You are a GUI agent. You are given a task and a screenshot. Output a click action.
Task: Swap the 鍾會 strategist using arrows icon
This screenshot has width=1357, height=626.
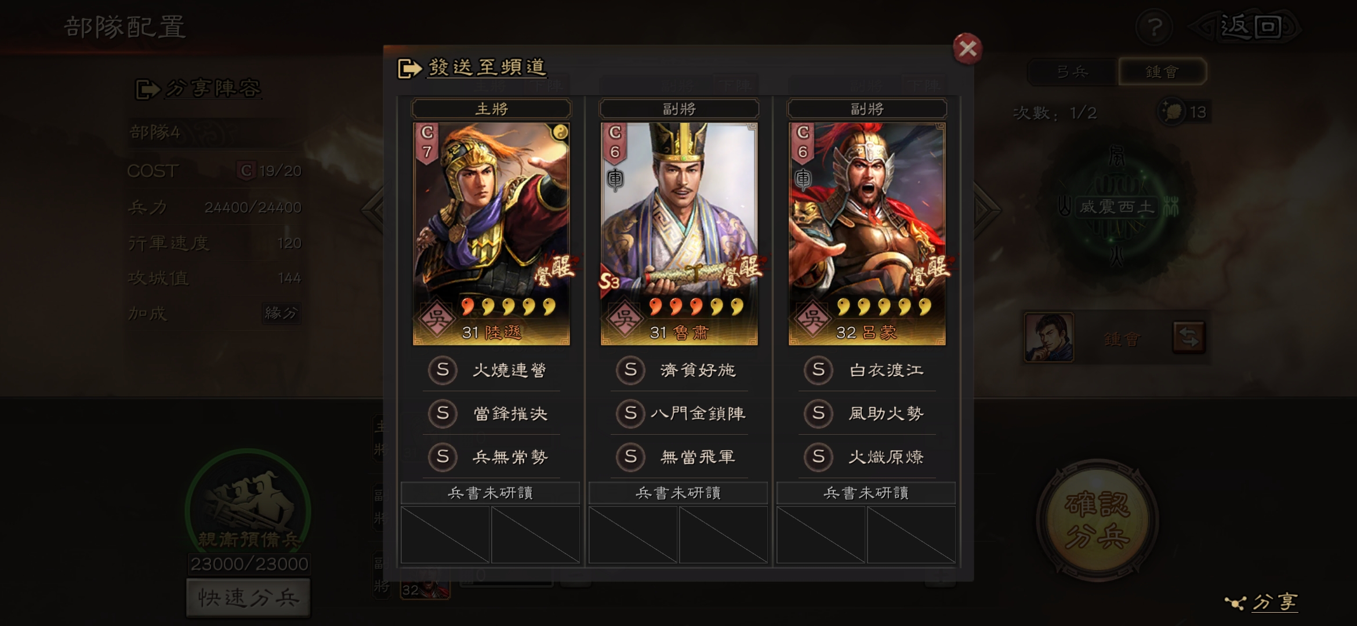[x=1189, y=337]
